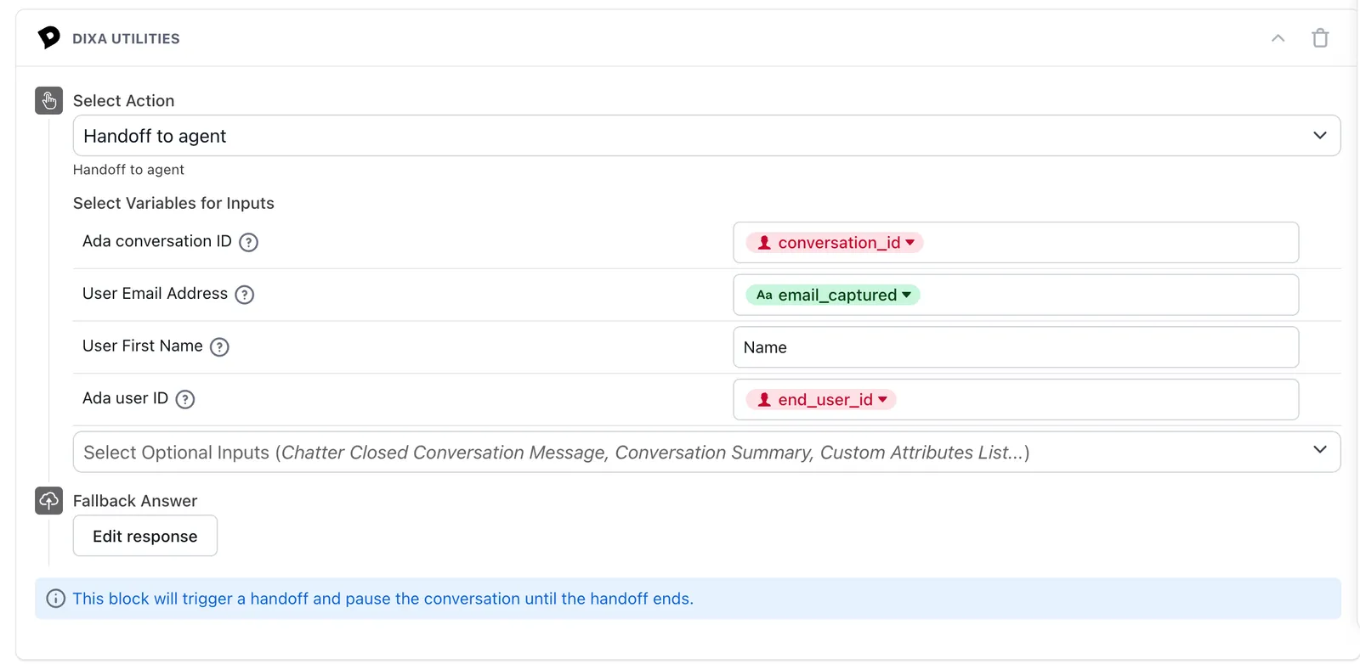This screenshot has width=1360, height=664.
Task: Open the Handoff to agent dropdown
Action: (x=706, y=136)
